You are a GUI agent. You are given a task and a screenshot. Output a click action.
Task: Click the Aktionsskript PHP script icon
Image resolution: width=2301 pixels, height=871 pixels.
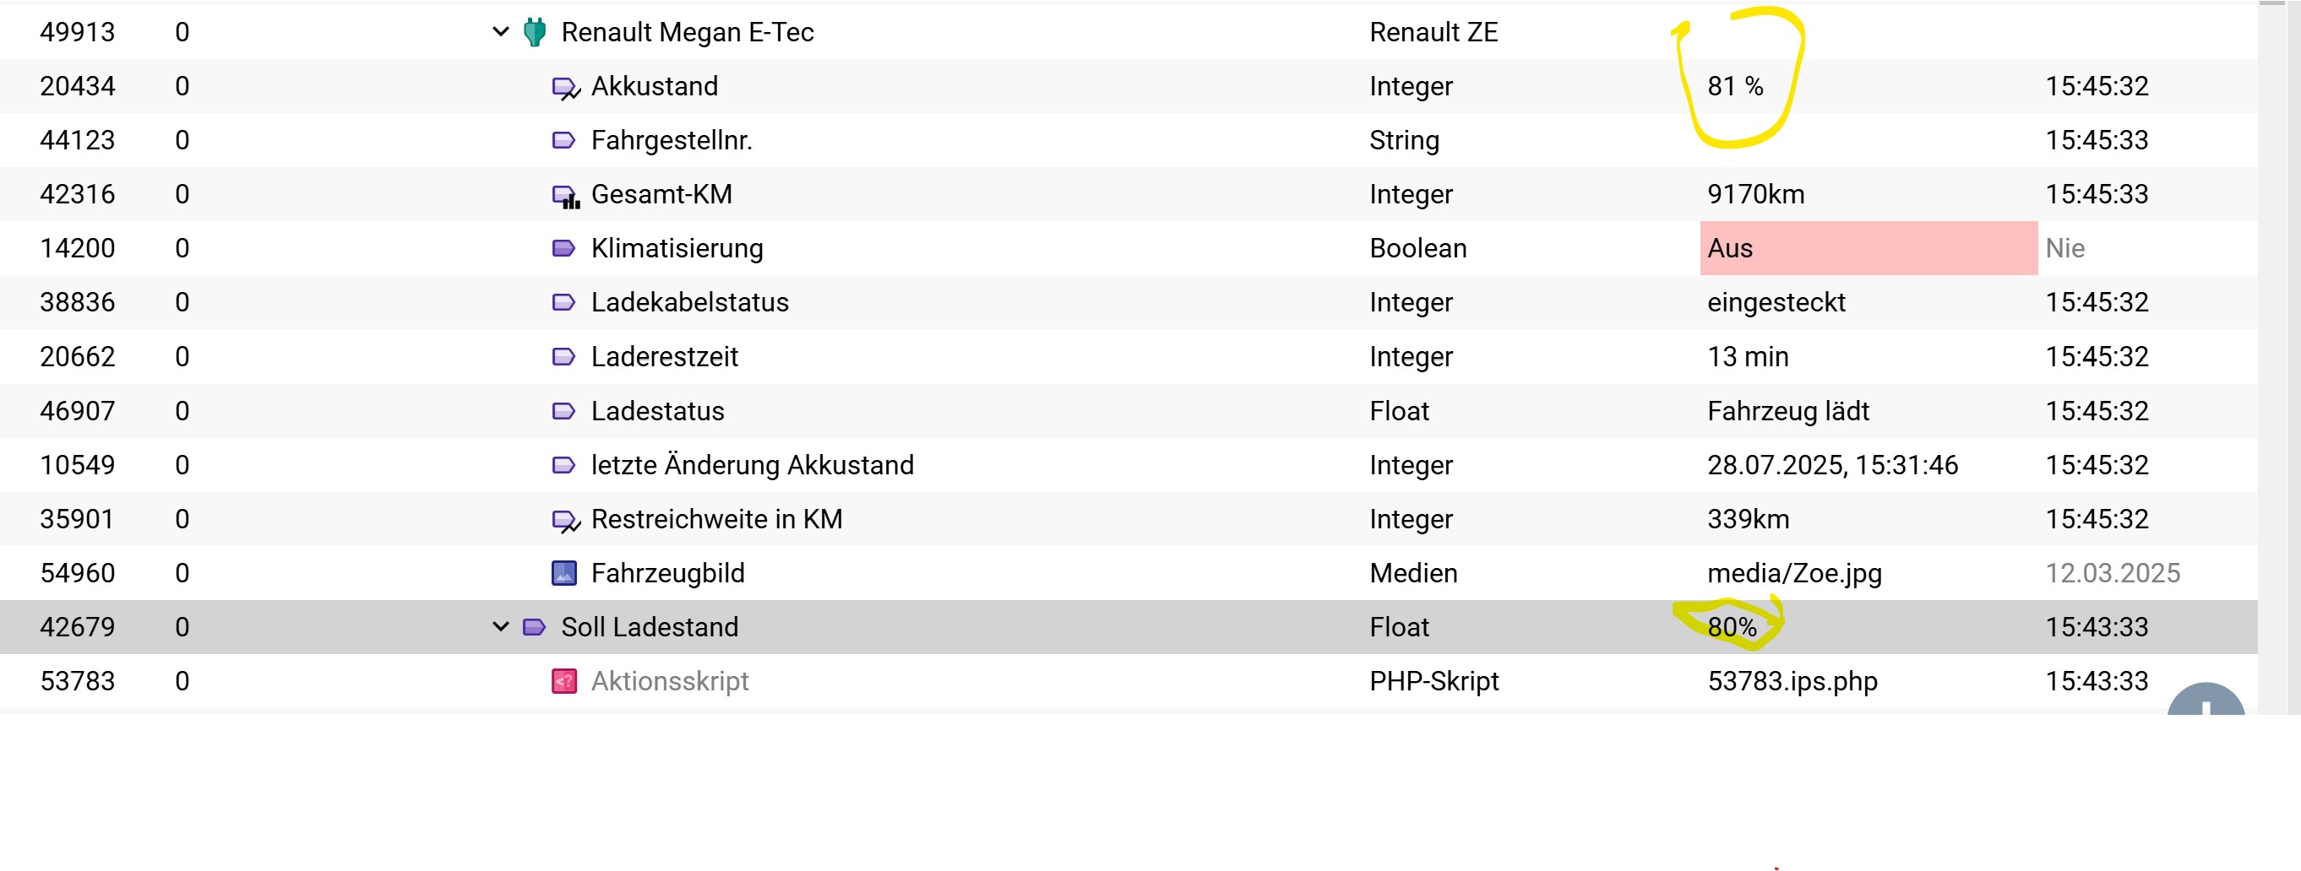[x=563, y=682]
